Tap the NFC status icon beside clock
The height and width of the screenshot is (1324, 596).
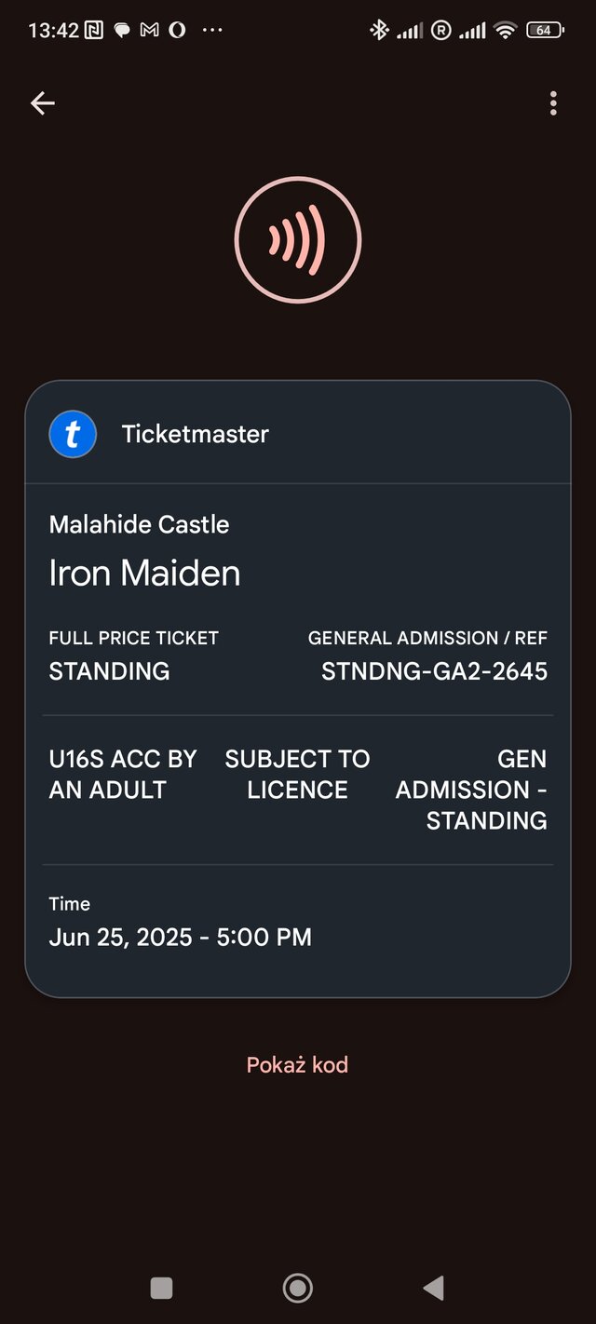tap(94, 30)
